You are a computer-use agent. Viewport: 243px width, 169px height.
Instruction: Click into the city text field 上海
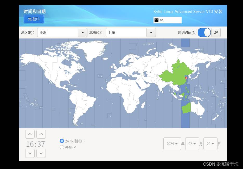coord(126,32)
